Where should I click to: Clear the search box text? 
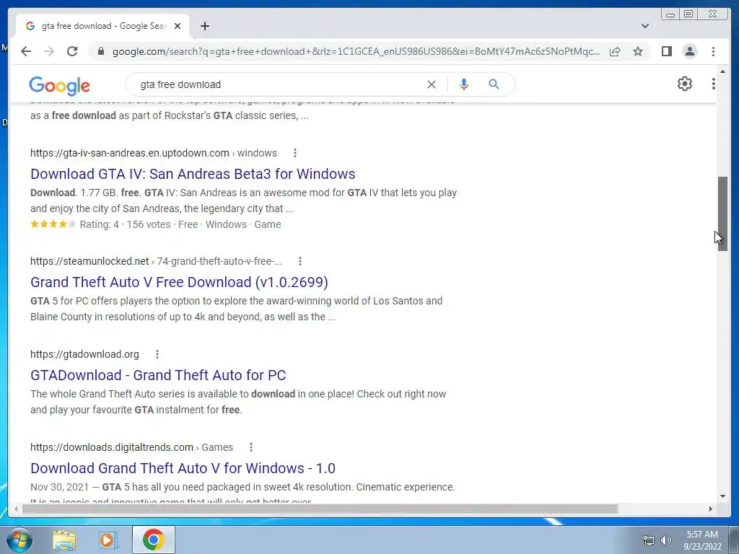[432, 84]
